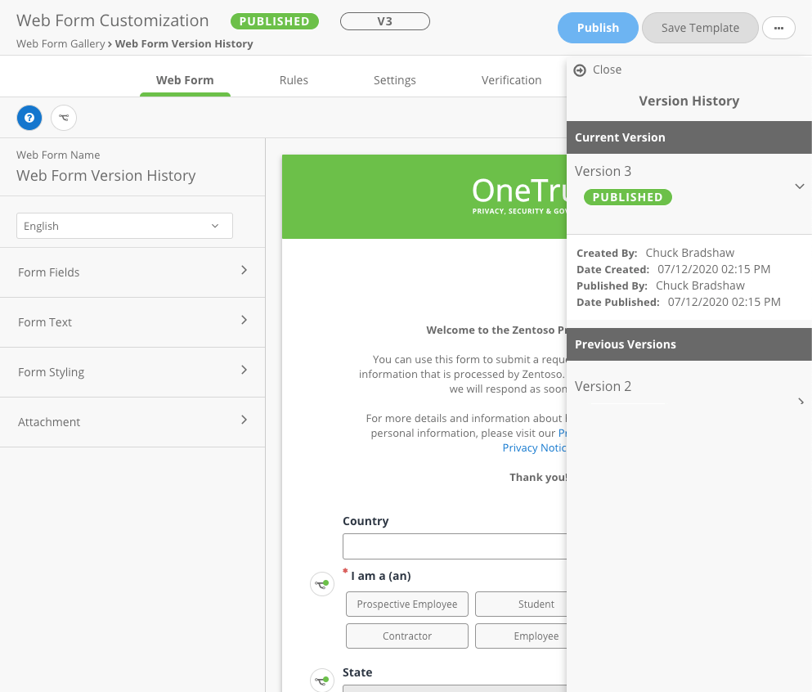Select the Employee option
Viewport: 812px width, 692px height.
point(521,636)
